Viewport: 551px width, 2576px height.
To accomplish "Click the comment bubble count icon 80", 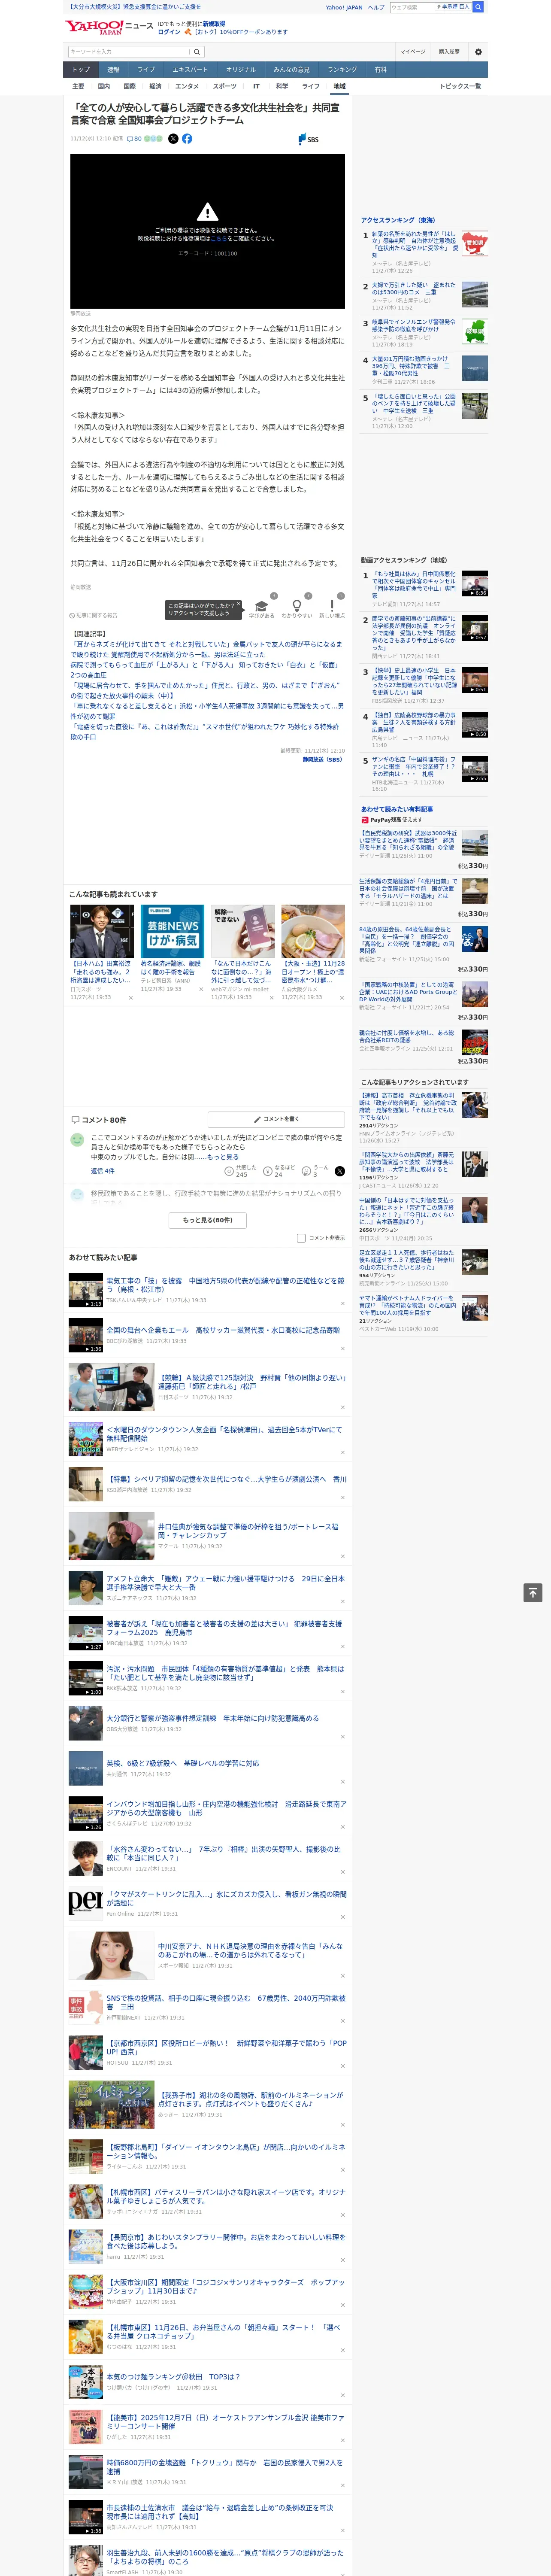I will click(x=134, y=139).
